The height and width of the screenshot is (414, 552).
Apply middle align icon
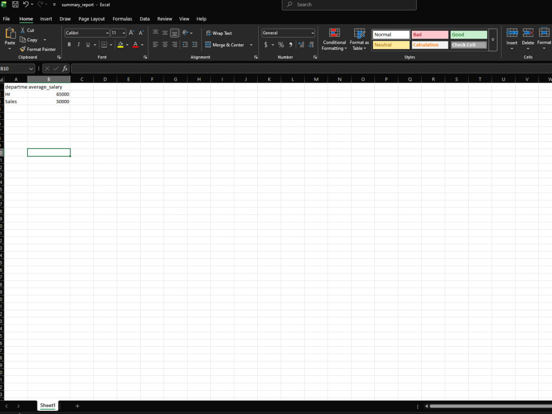(164, 33)
